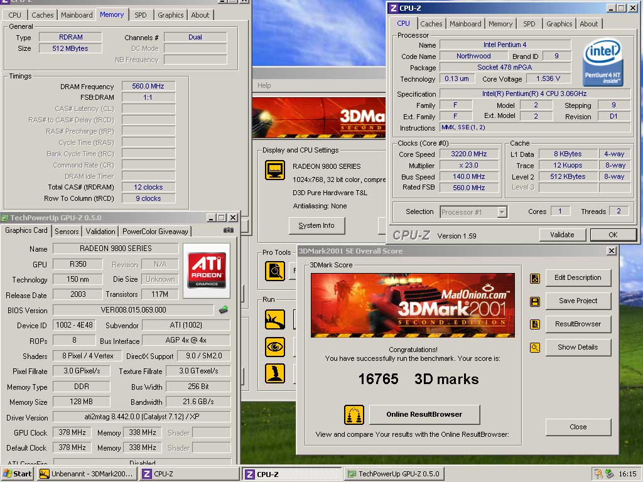This screenshot has height=482, width=643.
Task: Open the Processor selection dropdown in CPU-Z
Action: point(502,212)
